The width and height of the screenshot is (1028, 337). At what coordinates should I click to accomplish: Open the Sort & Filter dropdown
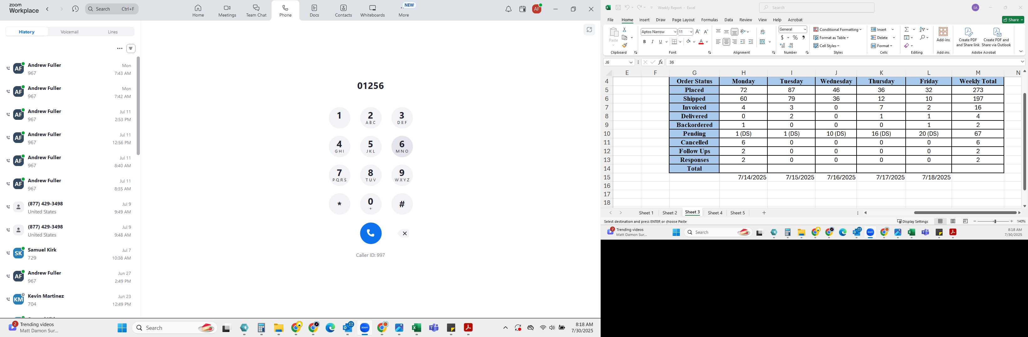(x=924, y=29)
